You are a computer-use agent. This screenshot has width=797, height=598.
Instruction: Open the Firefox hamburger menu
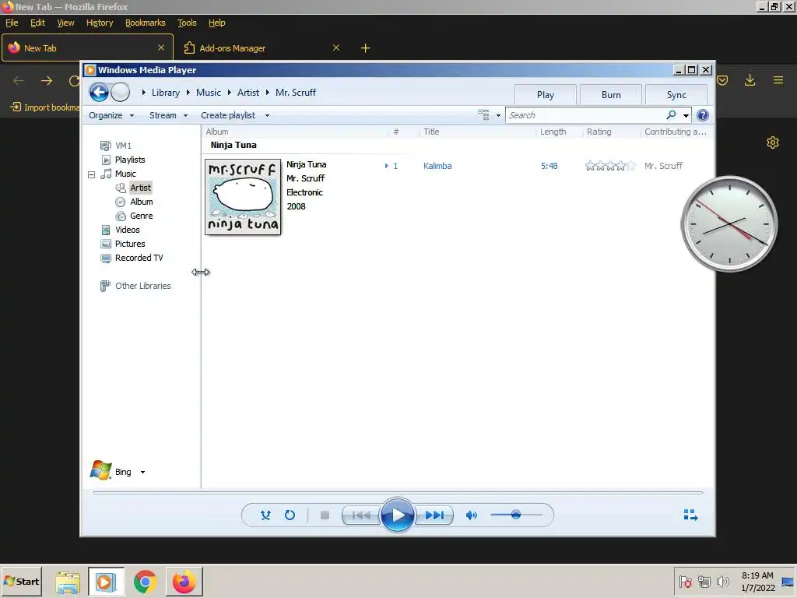click(x=778, y=80)
